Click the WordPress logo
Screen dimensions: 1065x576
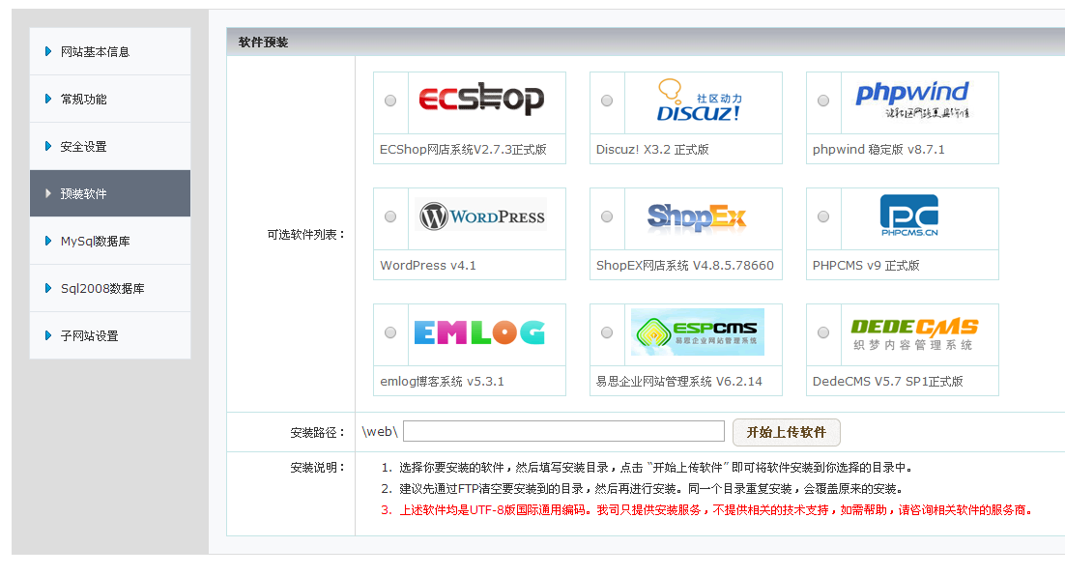coord(478,216)
